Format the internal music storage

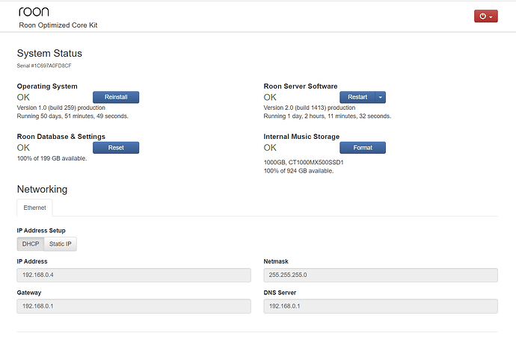[x=363, y=148]
